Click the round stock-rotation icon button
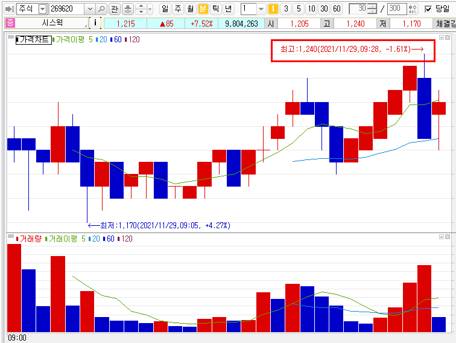 pos(128,9)
